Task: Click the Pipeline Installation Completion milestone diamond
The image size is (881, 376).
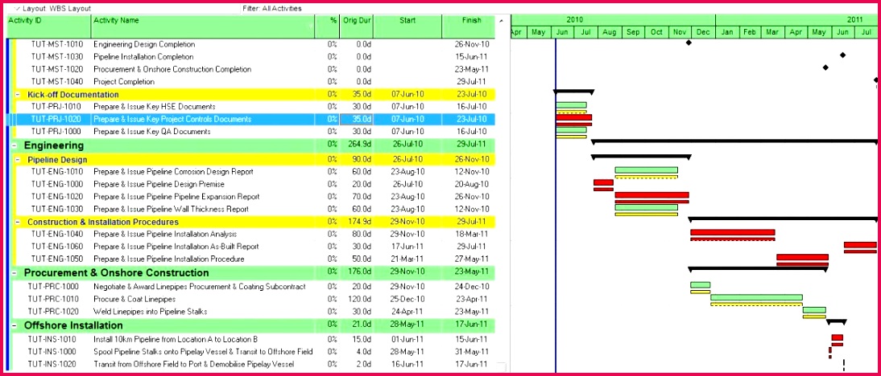Action: click(x=843, y=55)
